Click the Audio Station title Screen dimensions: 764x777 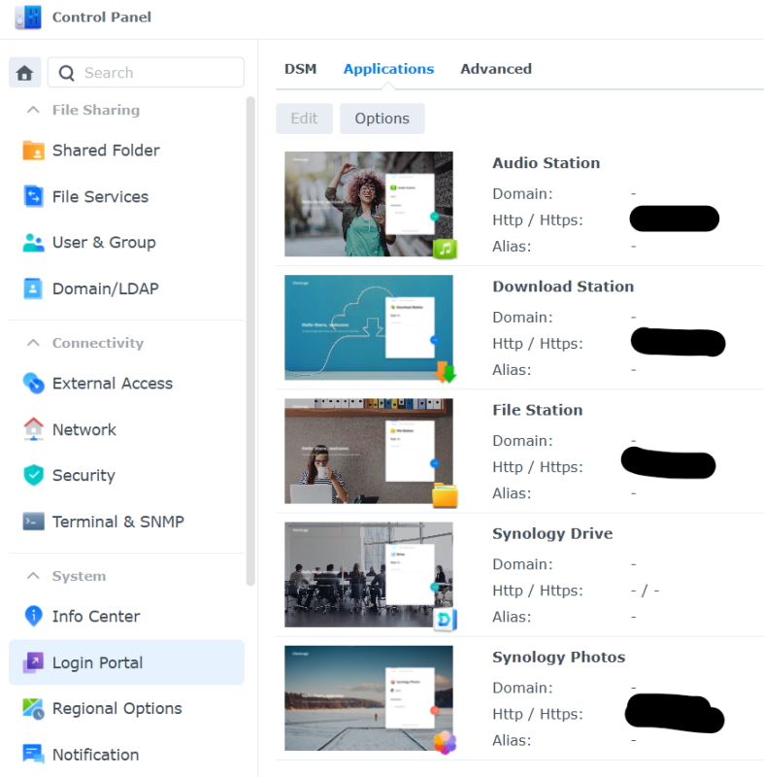(x=547, y=163)
